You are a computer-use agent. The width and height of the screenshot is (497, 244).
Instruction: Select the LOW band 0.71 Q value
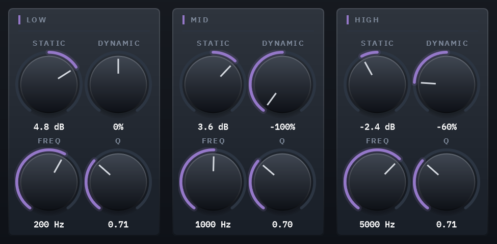tap(118, 225)
